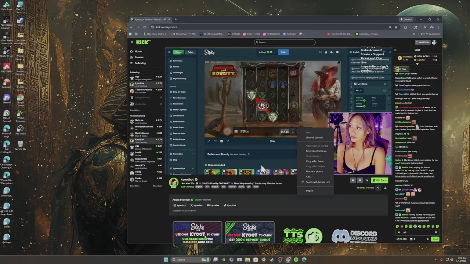Open kyootbot TikTok link
This screenshot has height=264, width=470.
[x=230, y=205]
